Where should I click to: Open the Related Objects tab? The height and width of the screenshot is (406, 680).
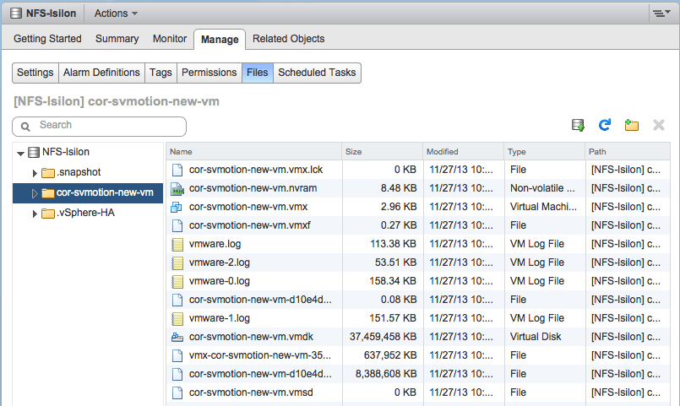pos(288,39)
